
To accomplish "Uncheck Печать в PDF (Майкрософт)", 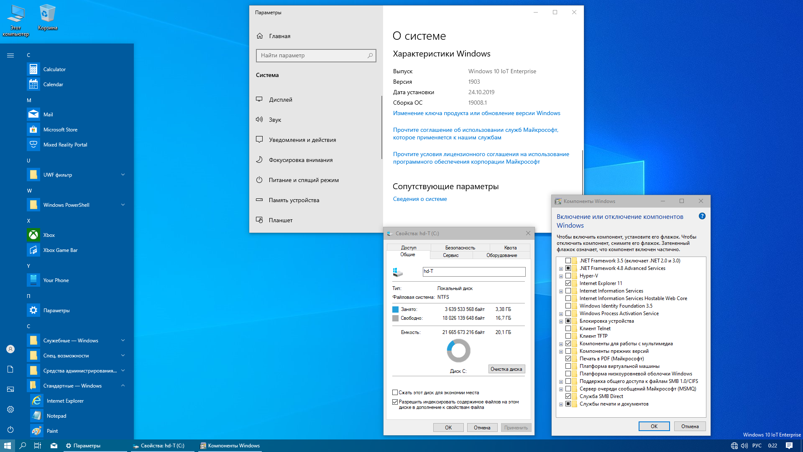I will (x=568, y=359).
